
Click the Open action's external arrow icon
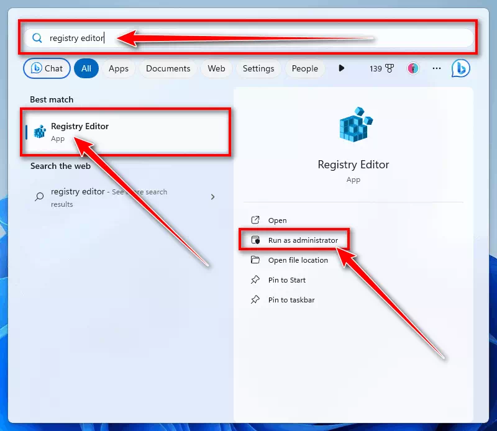coord(255,220)
